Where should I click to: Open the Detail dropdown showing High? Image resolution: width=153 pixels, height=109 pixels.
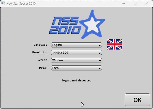click(76, 68)
